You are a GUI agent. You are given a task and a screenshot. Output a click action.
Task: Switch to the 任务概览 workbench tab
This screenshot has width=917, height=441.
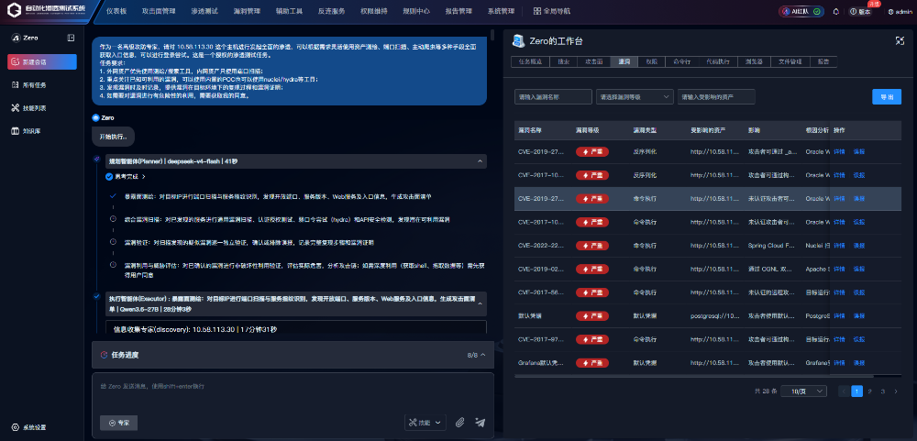(x=530, y=61)
